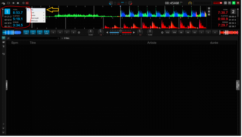This screenshot has height=137, width=242.
Task: Click the larger font A icon
Action: tap(3, 128)
